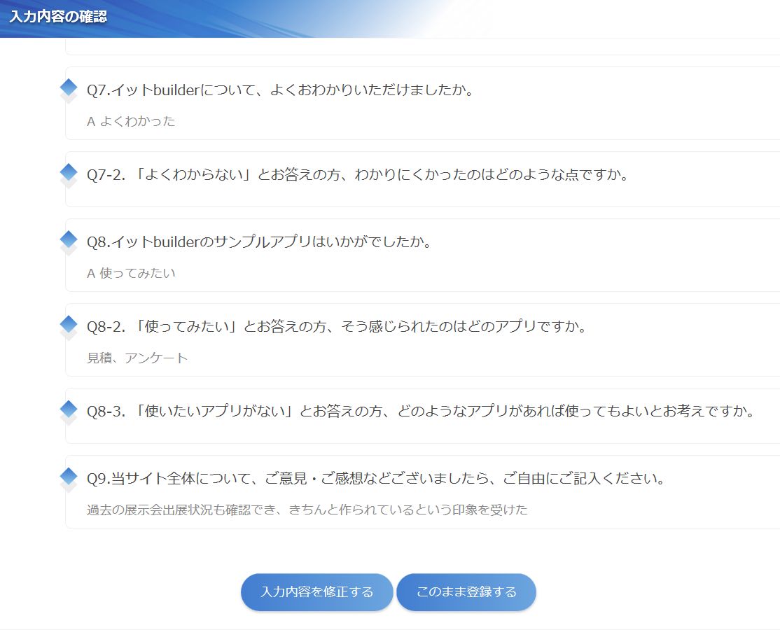Click the answer "A 使ってみたい"
Viewport: 780px width, 630px height.
pyautogui.click(x=131, y=274)
